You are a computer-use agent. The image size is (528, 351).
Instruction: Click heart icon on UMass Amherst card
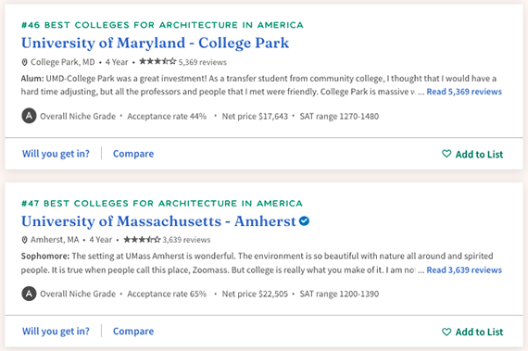pyautogui.click(x=446, y=332)
